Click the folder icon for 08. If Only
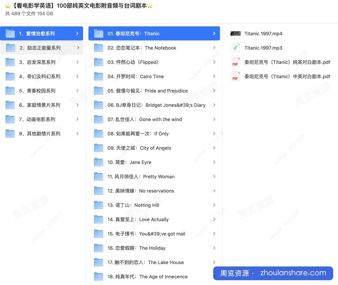The height and width of the screenshot is (285, 338). [99, 134]
